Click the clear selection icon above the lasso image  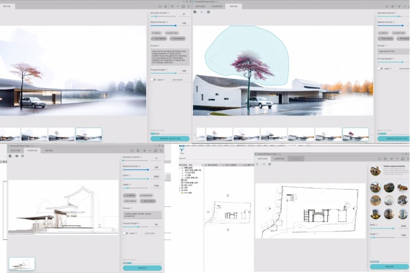pos(208,12)
